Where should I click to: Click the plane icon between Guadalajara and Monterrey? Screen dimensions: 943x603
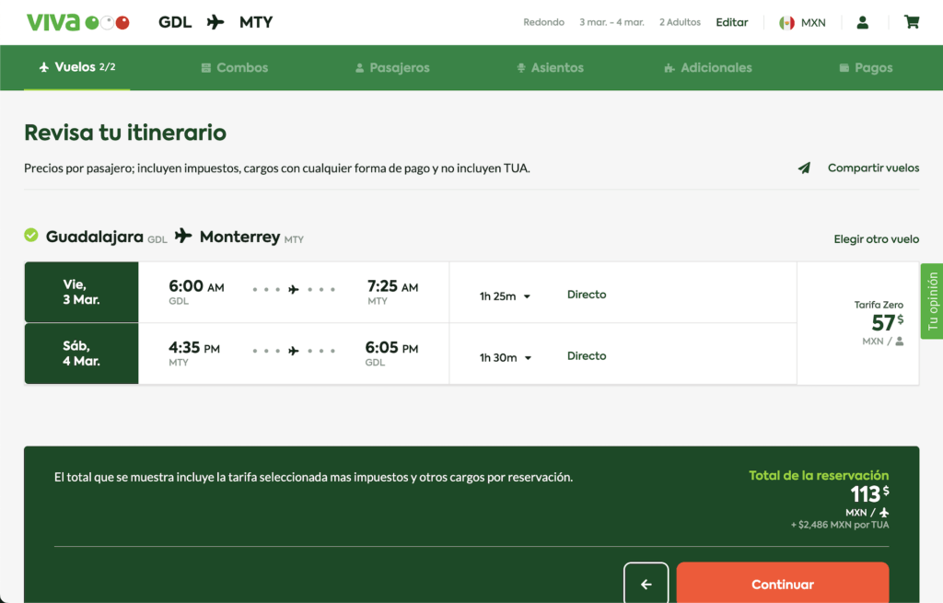point(183,236)
